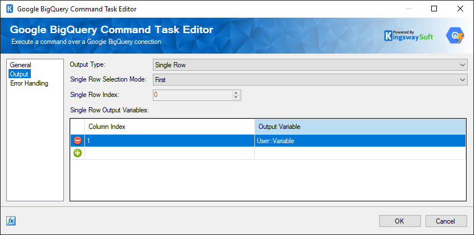474x235 pixels.
Task: Click the Cancel button
Action: pos(445,221)
